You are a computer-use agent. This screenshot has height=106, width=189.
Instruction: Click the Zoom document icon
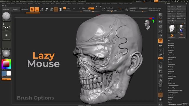coord(160,26)
